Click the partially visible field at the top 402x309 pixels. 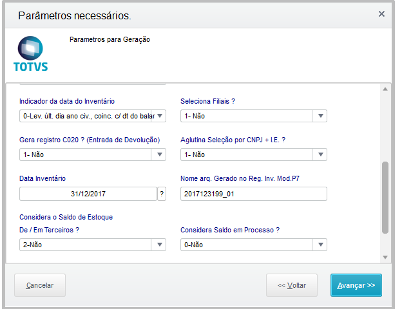click(93, 84)
